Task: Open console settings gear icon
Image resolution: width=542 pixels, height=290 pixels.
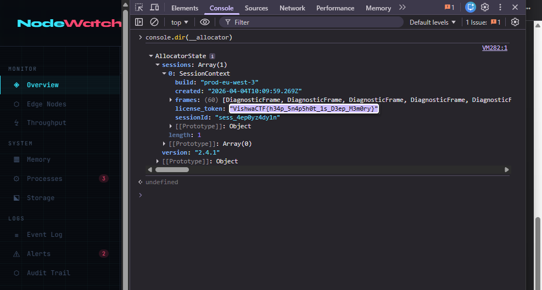Action: [515, 22]
